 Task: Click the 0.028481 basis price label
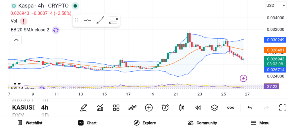coord(275,50)
